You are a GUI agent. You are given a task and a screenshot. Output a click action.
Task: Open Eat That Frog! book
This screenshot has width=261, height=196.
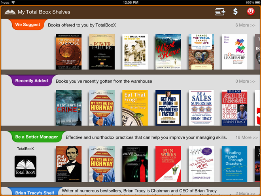135,108
